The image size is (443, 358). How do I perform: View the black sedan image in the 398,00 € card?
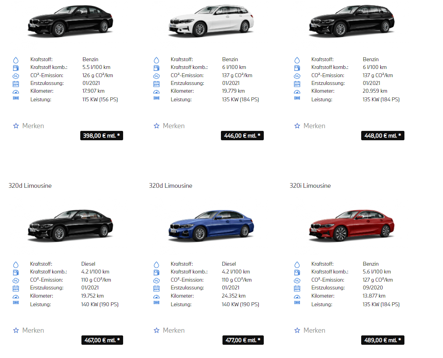pyautogui.click(x=71, y=21)
